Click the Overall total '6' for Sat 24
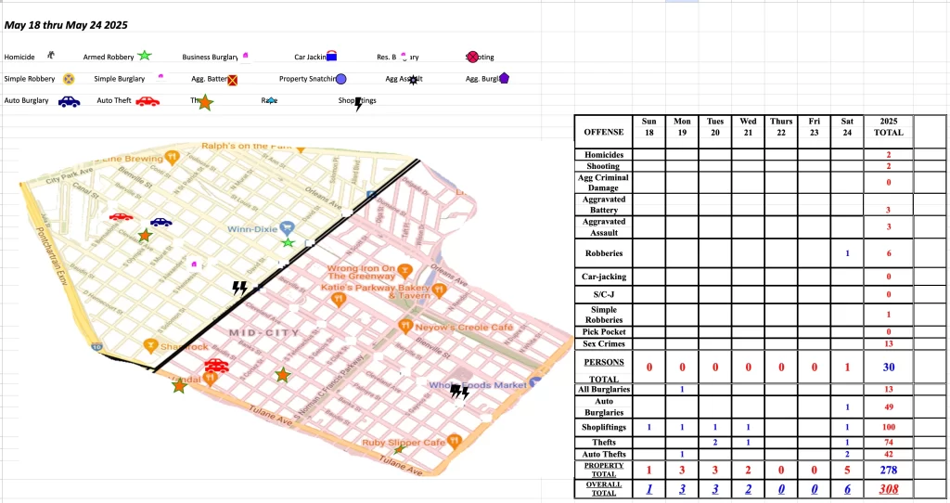Viewport: 950px width, 503px height. point(847,489)
